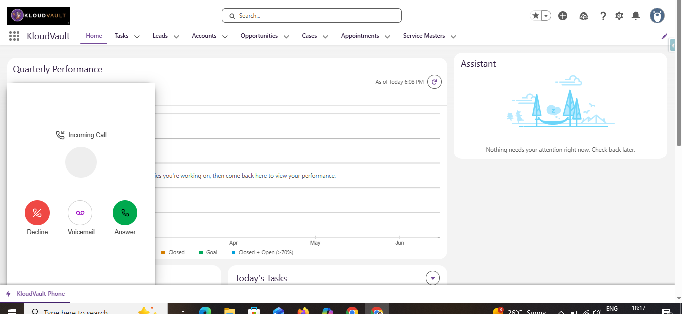This screenshot has height=314, width=682.
Task: Click the 'Jun' axis label
Action: 400,243
